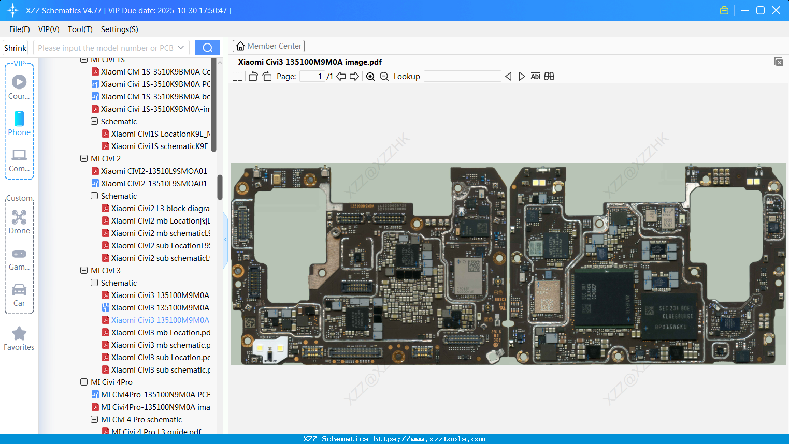Open Xiaomi Civi3 mb schematic.pdf
789x444 pixels.
pos(157,345)
